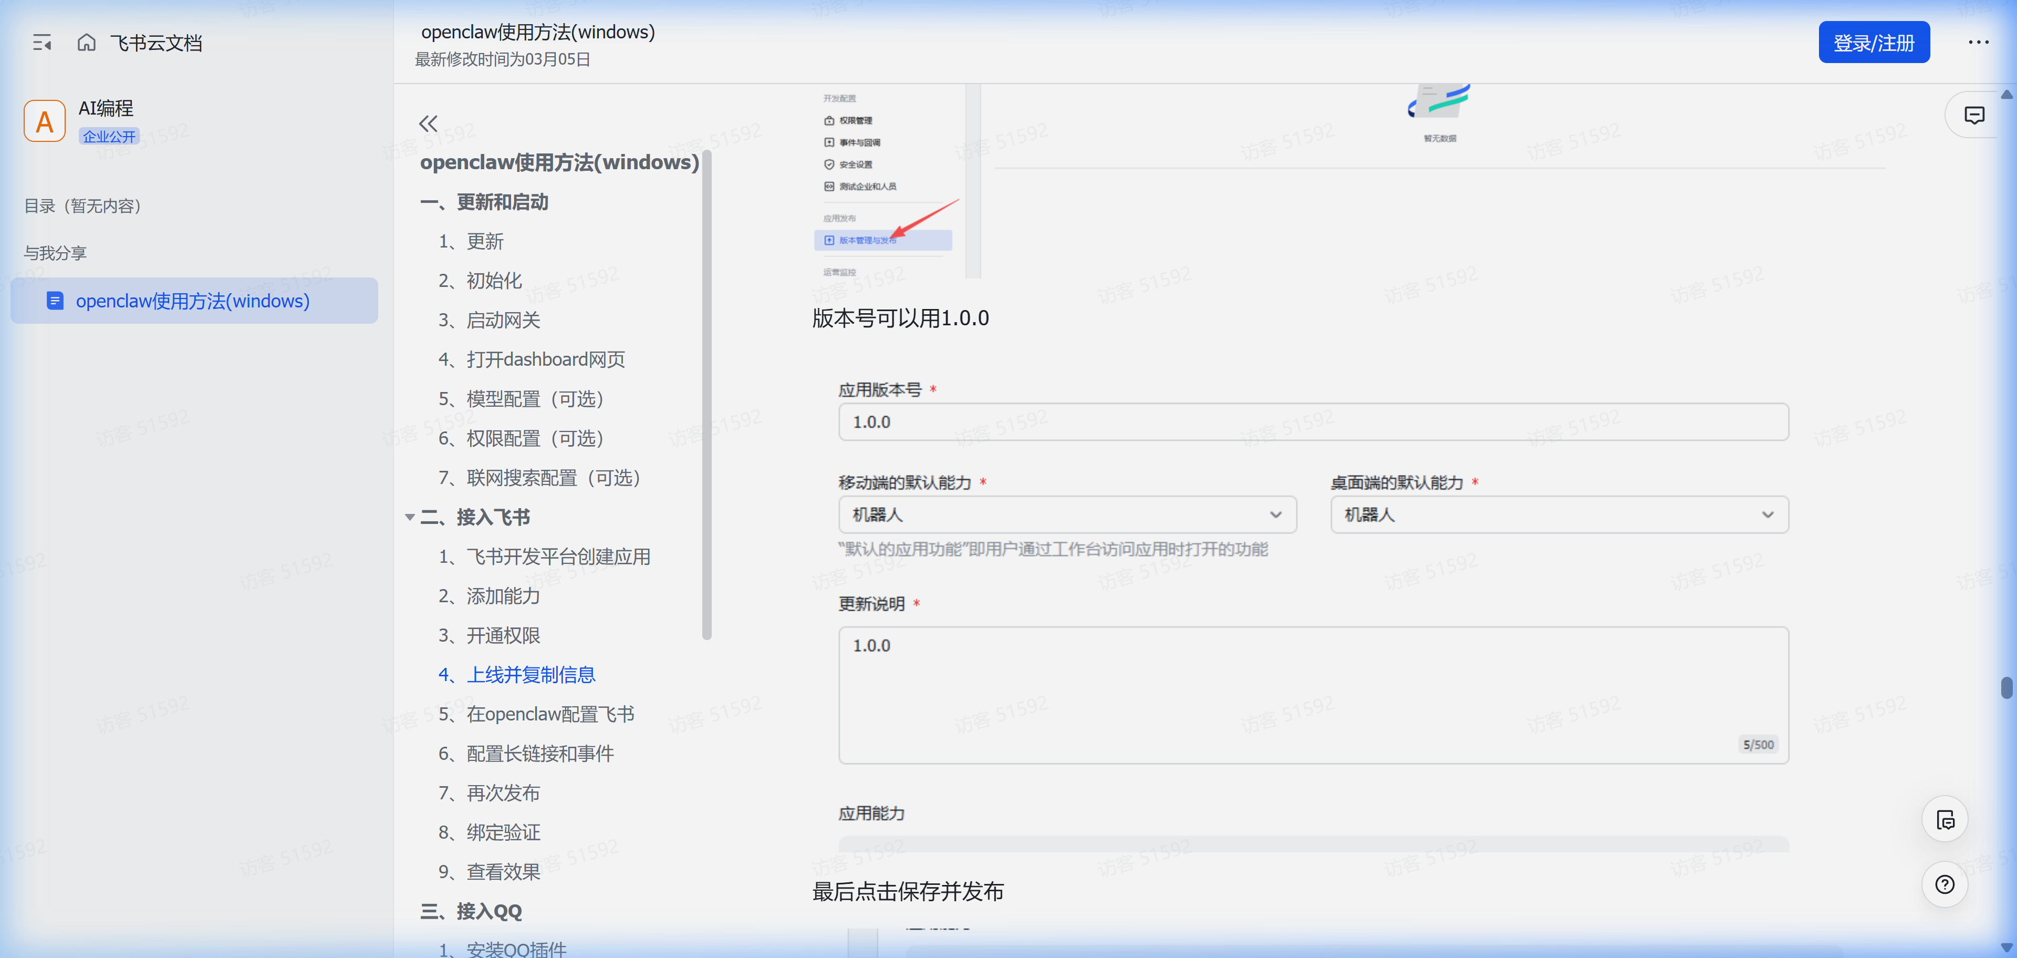Click the 应用版本号 field showing 1.0.0
Screen dimensions: 2017x958
click(x=1313, y=422)
